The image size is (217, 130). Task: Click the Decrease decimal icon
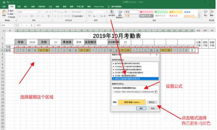click(104, 16)
